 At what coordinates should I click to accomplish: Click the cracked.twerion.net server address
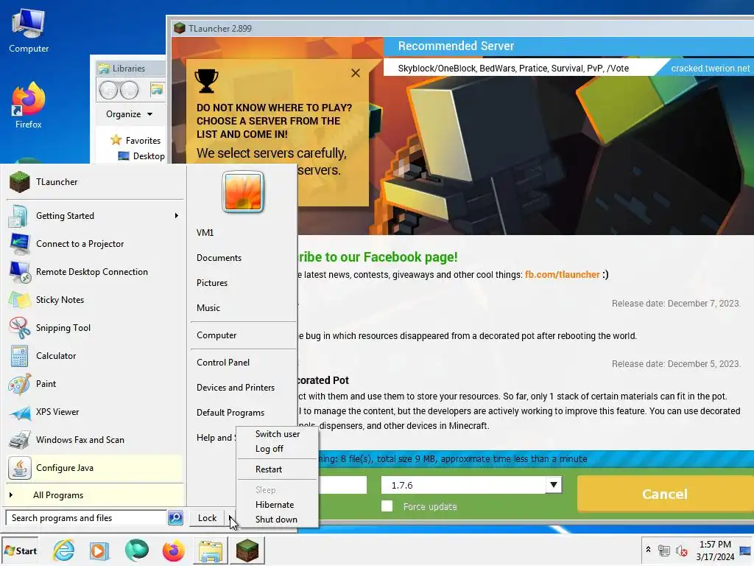(711, 69)
